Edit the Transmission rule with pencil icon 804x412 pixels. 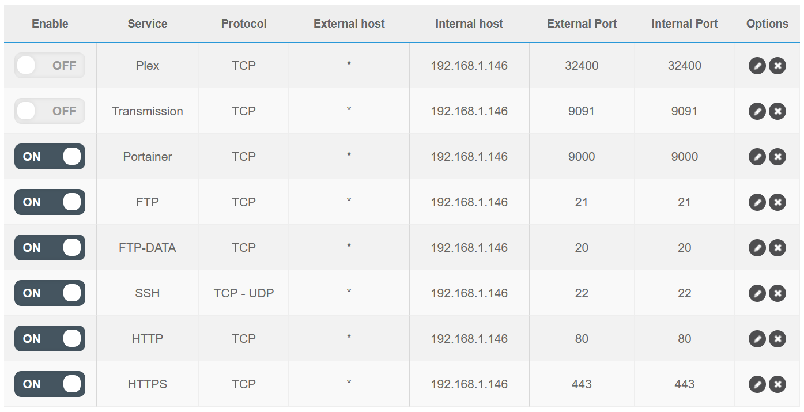757,111
